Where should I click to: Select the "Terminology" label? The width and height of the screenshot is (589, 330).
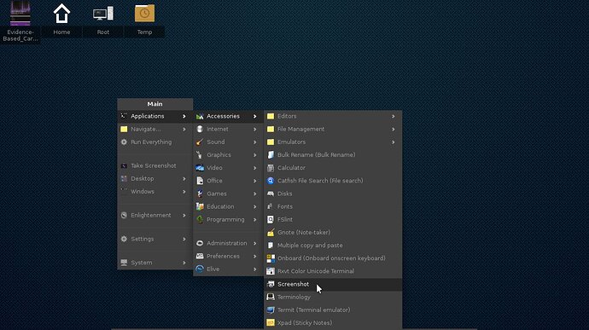294,297
